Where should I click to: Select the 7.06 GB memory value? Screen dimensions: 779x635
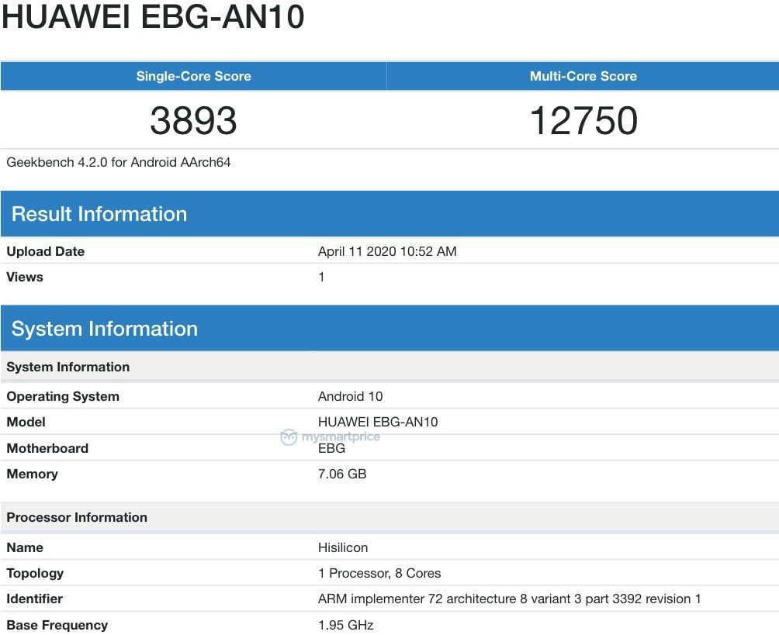tap(342, 474)
